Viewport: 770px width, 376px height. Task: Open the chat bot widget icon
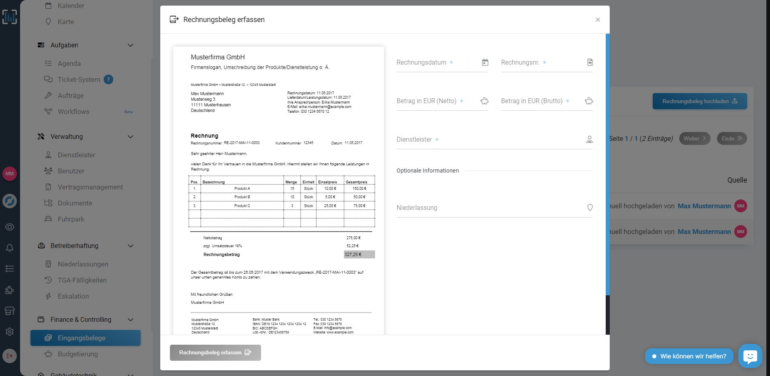point(750,356)
